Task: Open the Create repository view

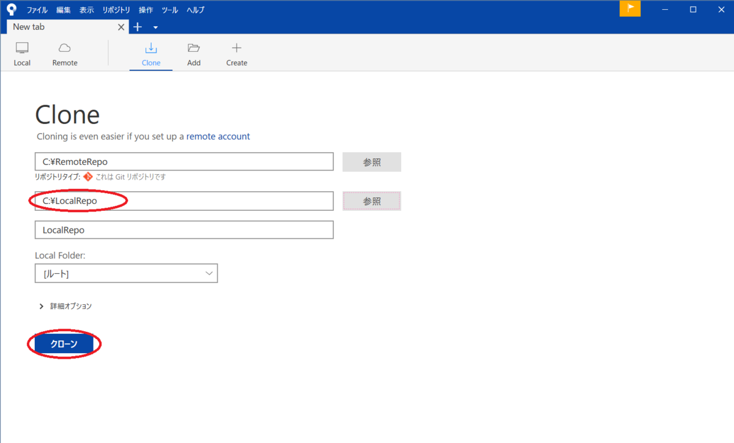Action: (236, 53)
